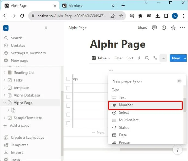Viewport: 188px width, 161px height.
Task: Click the help question mark button
Action: [x=177, y=150]
